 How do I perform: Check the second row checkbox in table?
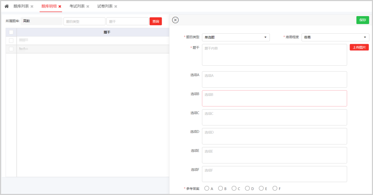(11, 49)
